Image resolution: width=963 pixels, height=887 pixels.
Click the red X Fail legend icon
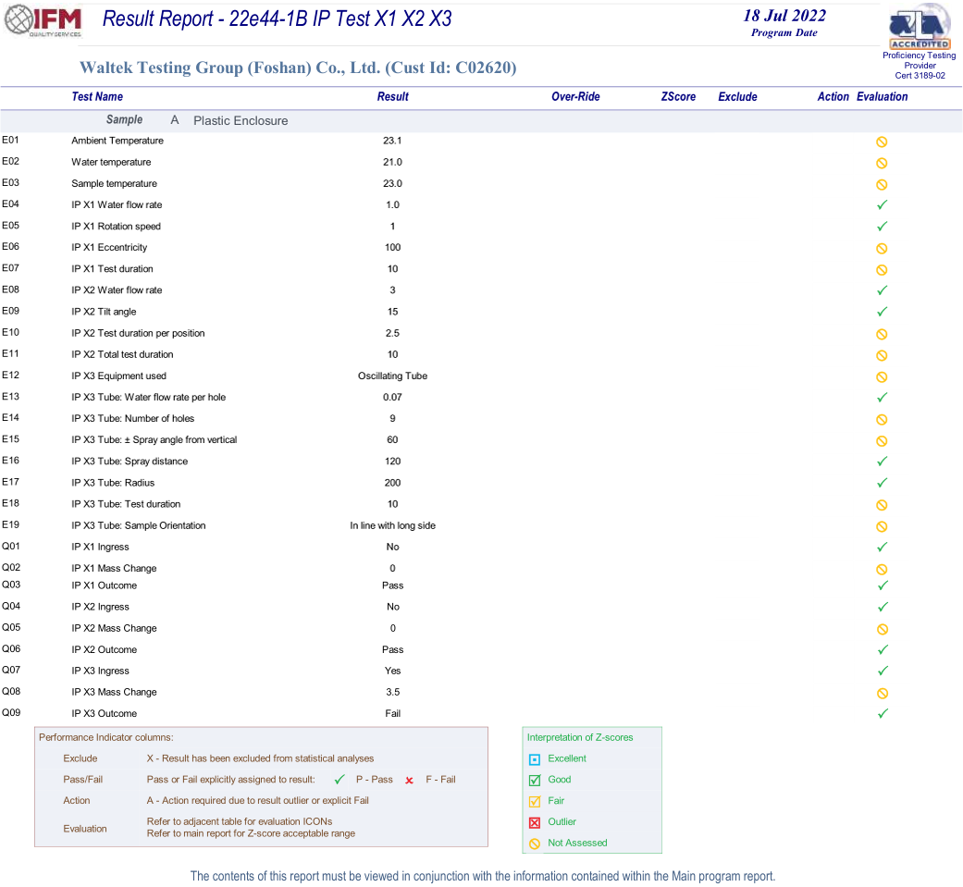pos(409,781)
